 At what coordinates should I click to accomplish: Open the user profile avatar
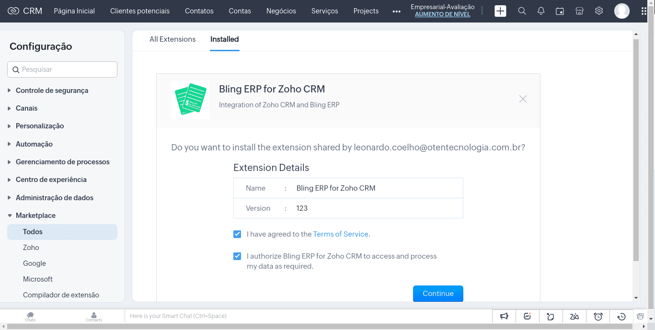pyautogui.click(x=622, y=11)
